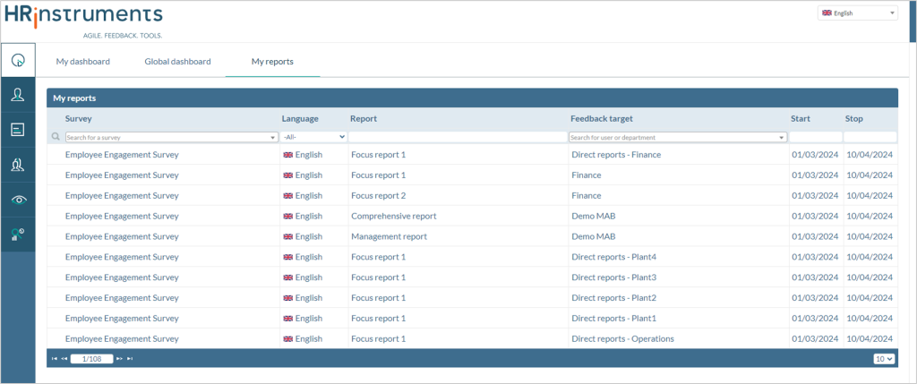
Task: Go to previous page of reports
Action: point(64,359)
